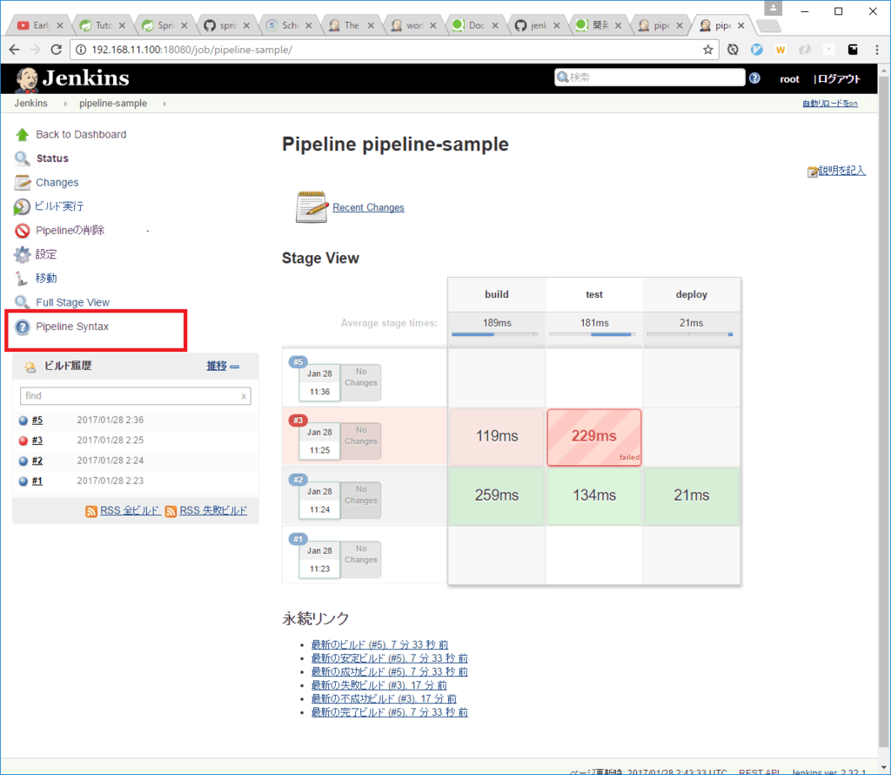
Task: Toggle auto reload with 自動リロード link
Action: [829, 104]
